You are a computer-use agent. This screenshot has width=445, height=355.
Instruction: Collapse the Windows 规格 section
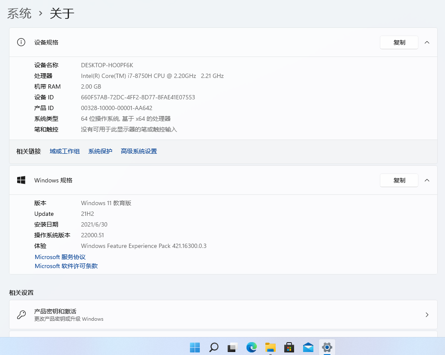(x=427, y=180)
